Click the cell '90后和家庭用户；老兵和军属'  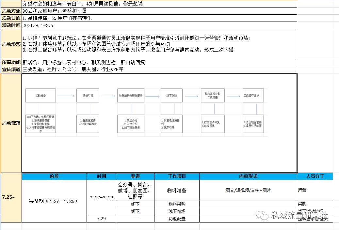point(159,11)
